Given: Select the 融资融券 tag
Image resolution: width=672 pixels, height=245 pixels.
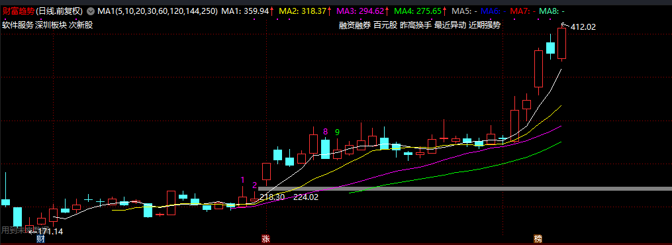Looking at the screenshot, I should coord(355,25).
